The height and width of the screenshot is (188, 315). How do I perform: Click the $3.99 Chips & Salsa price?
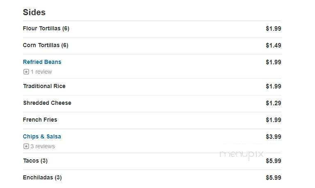273,136
